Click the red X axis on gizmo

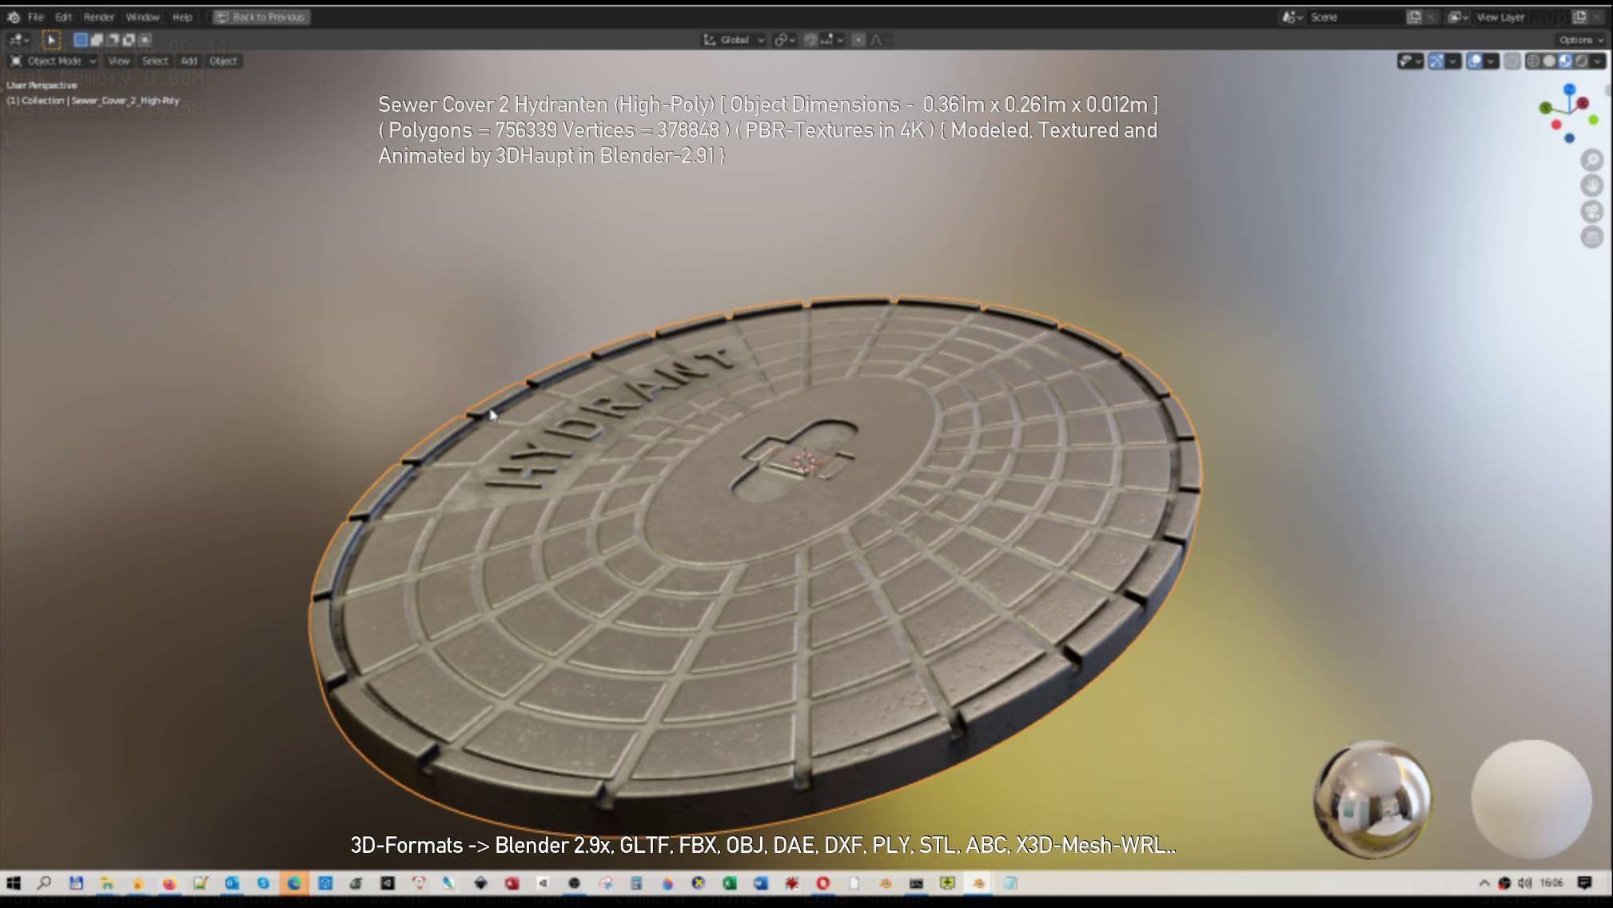coord(1583,103)
